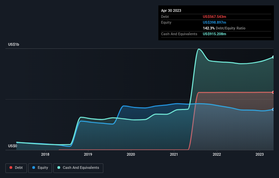
Task: Click the US$567.543m debt value
Action: 214,17
